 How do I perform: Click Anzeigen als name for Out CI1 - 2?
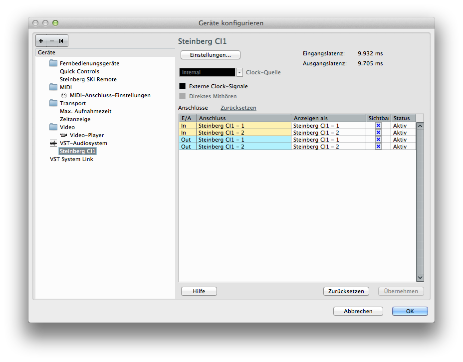[x=329, y=147]
